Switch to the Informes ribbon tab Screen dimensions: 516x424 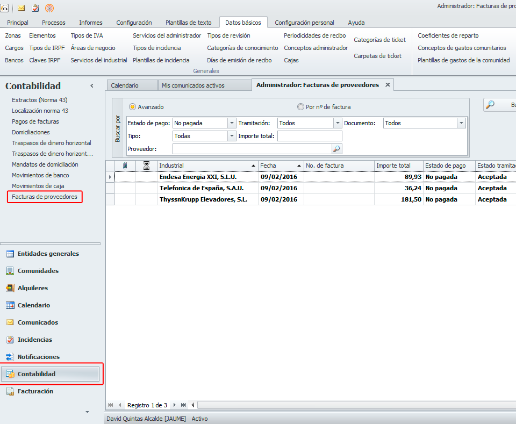[x=91, y=23]
